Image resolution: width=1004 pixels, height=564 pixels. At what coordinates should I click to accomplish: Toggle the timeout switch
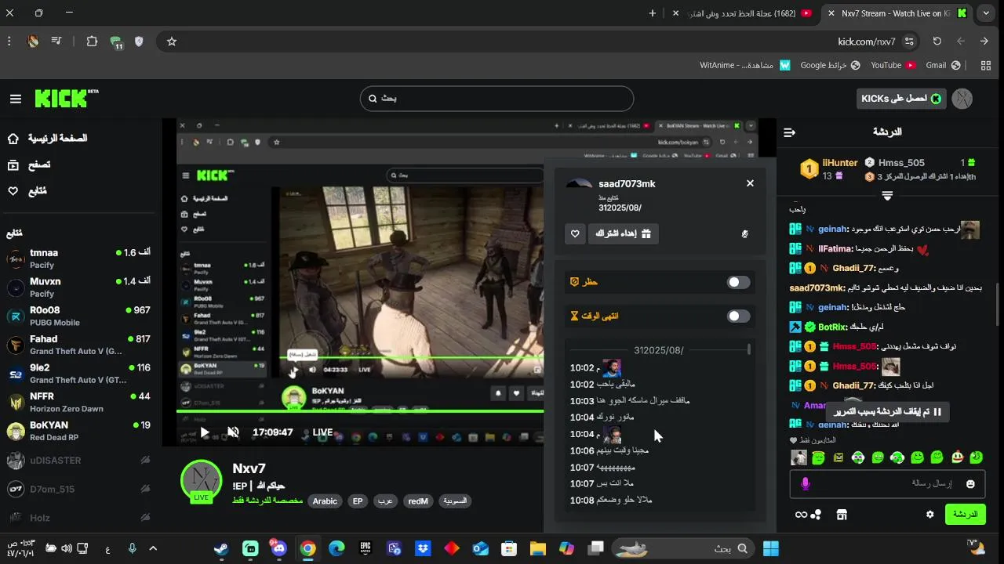(738, 316)
